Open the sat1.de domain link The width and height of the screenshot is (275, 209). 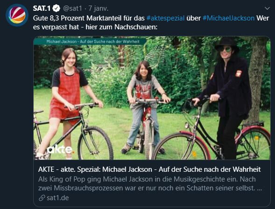(x=58, y=198)
